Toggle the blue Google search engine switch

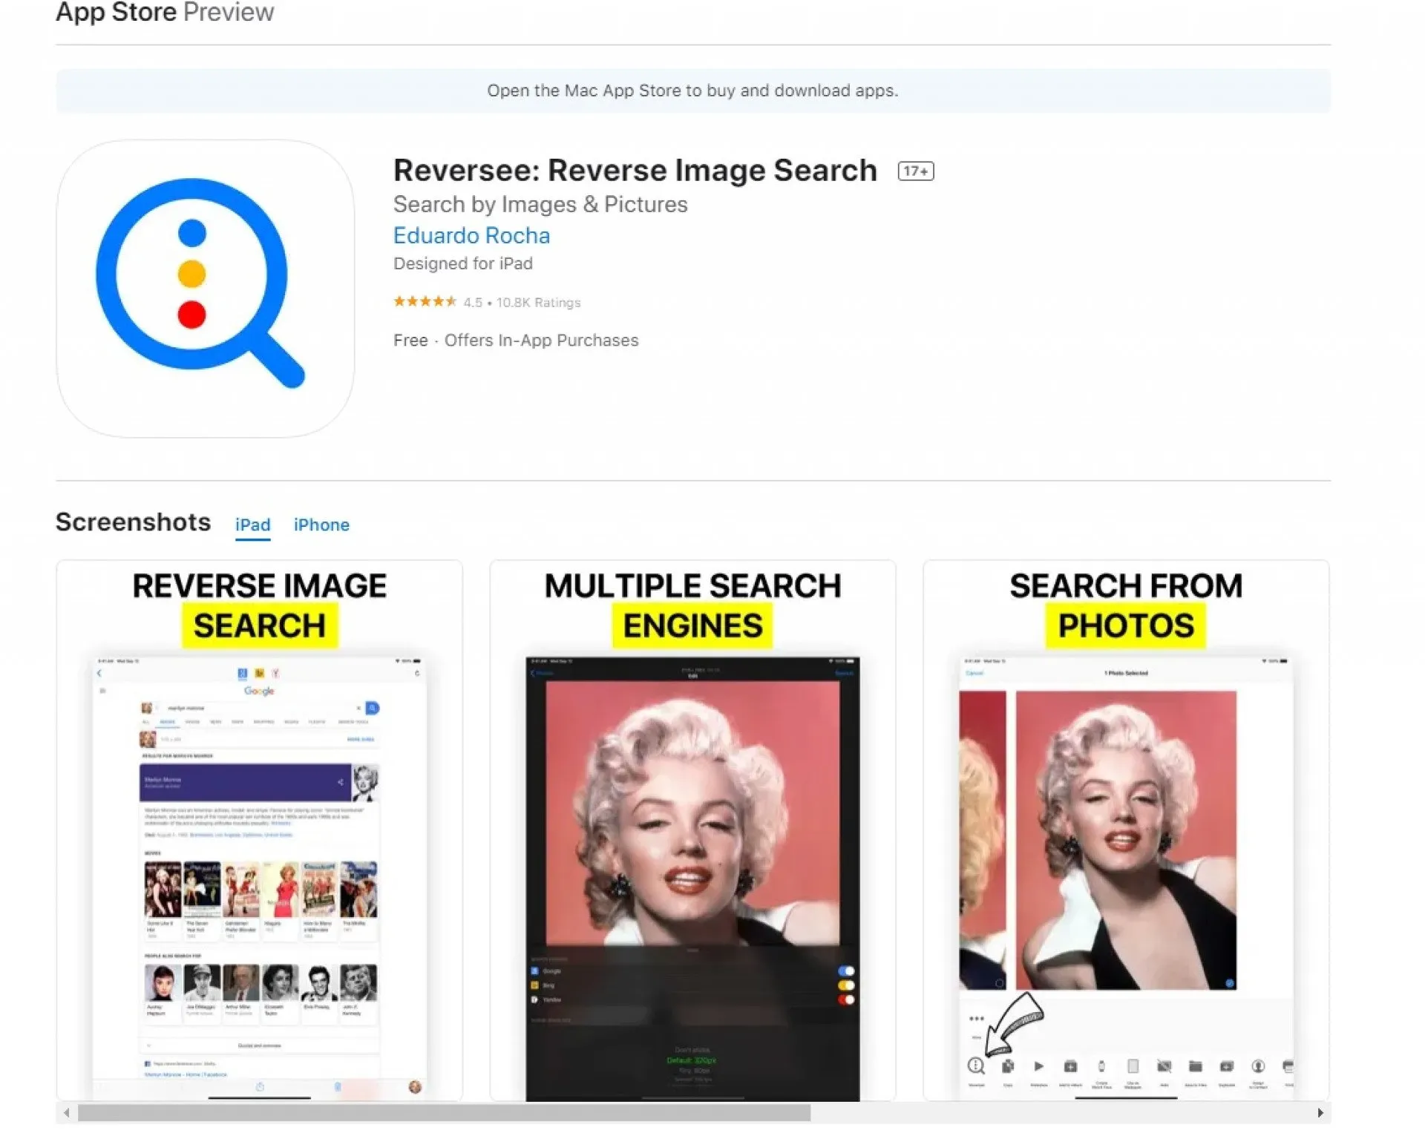pos(846,971)
